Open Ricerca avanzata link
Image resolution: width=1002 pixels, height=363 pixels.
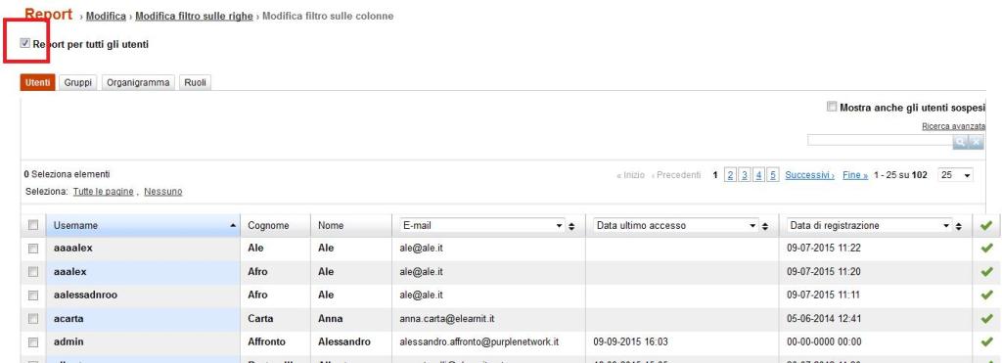tap(953, 126)
